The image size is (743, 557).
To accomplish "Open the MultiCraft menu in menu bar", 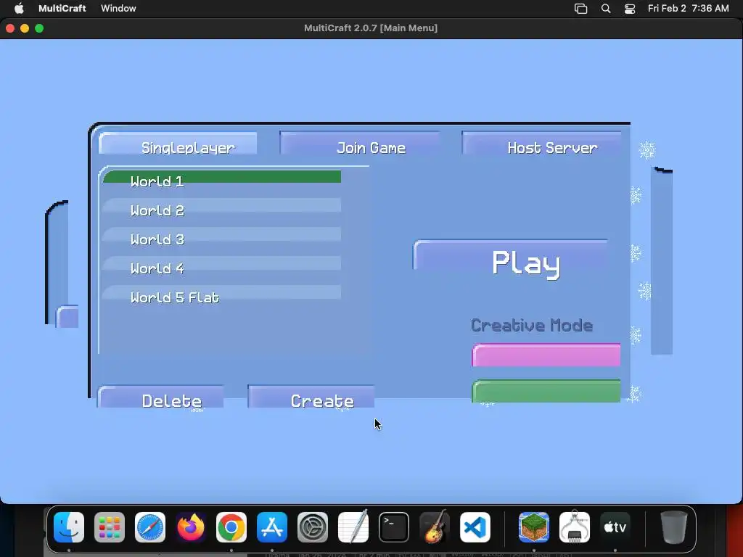I will (62, 8).
